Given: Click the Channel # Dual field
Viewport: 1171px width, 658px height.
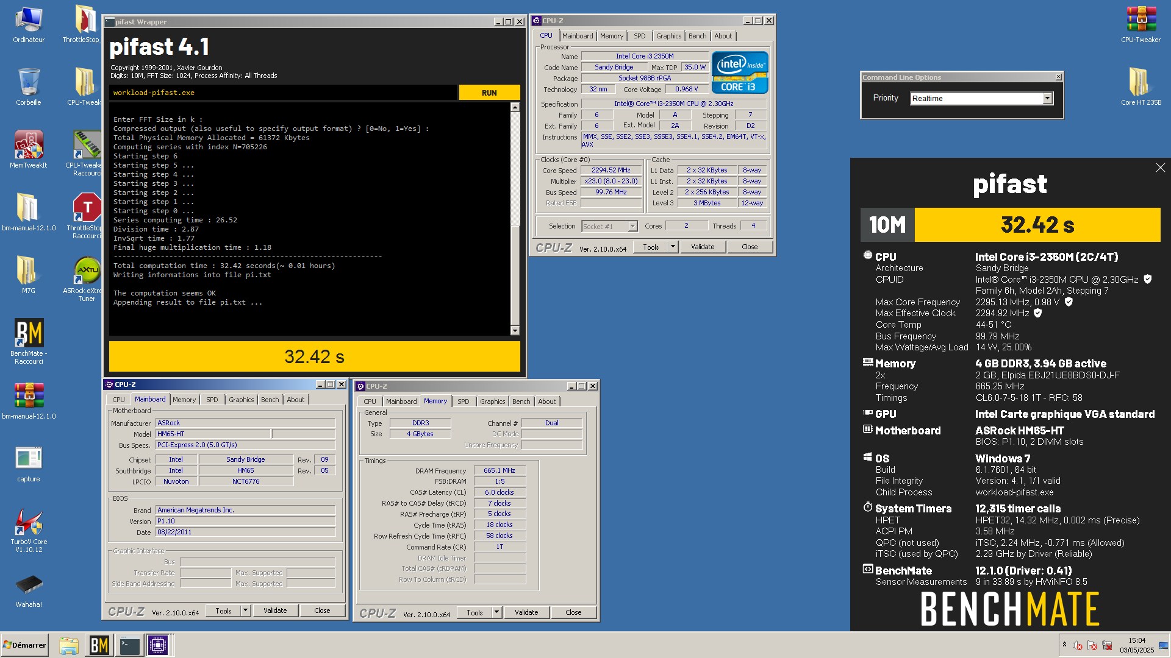Looking at the screenshot, I should click(x=552, y=423).
